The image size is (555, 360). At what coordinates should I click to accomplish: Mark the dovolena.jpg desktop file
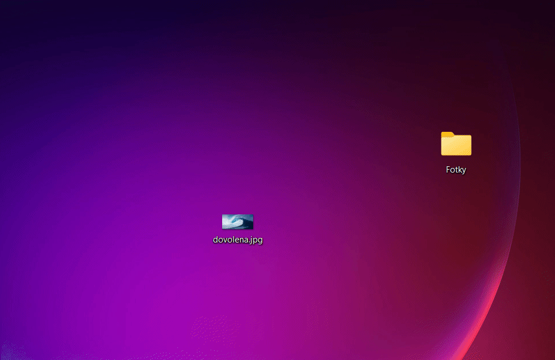pos(238,222)
